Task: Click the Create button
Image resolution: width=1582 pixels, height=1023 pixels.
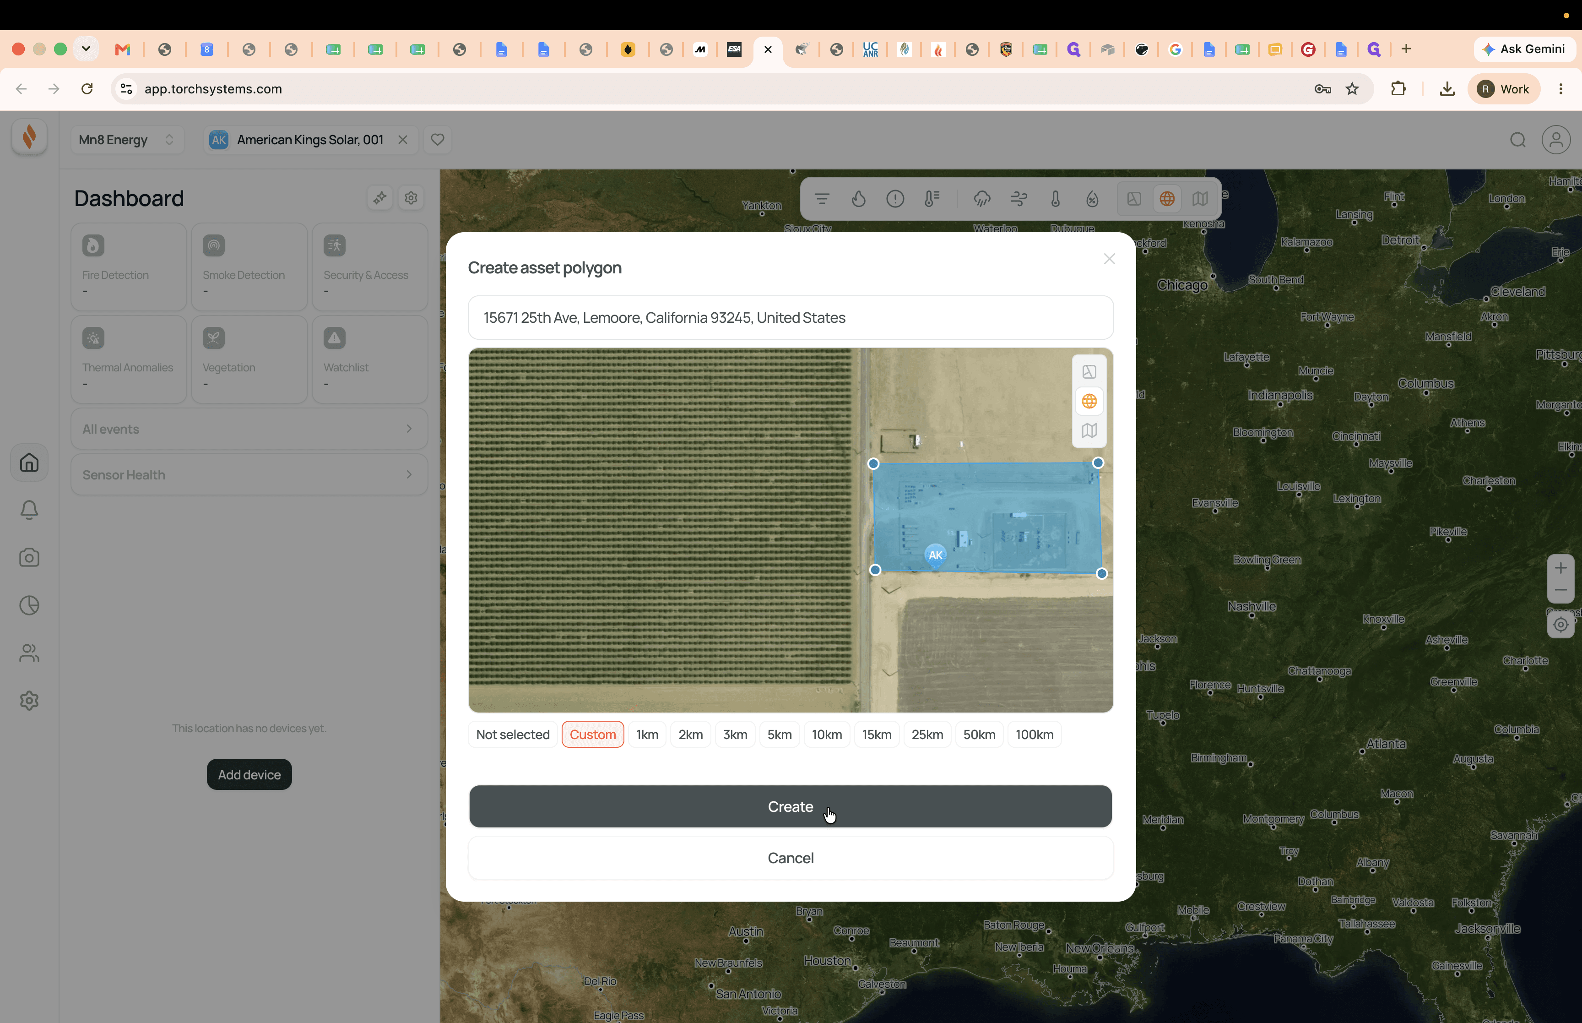Action: 790,806
